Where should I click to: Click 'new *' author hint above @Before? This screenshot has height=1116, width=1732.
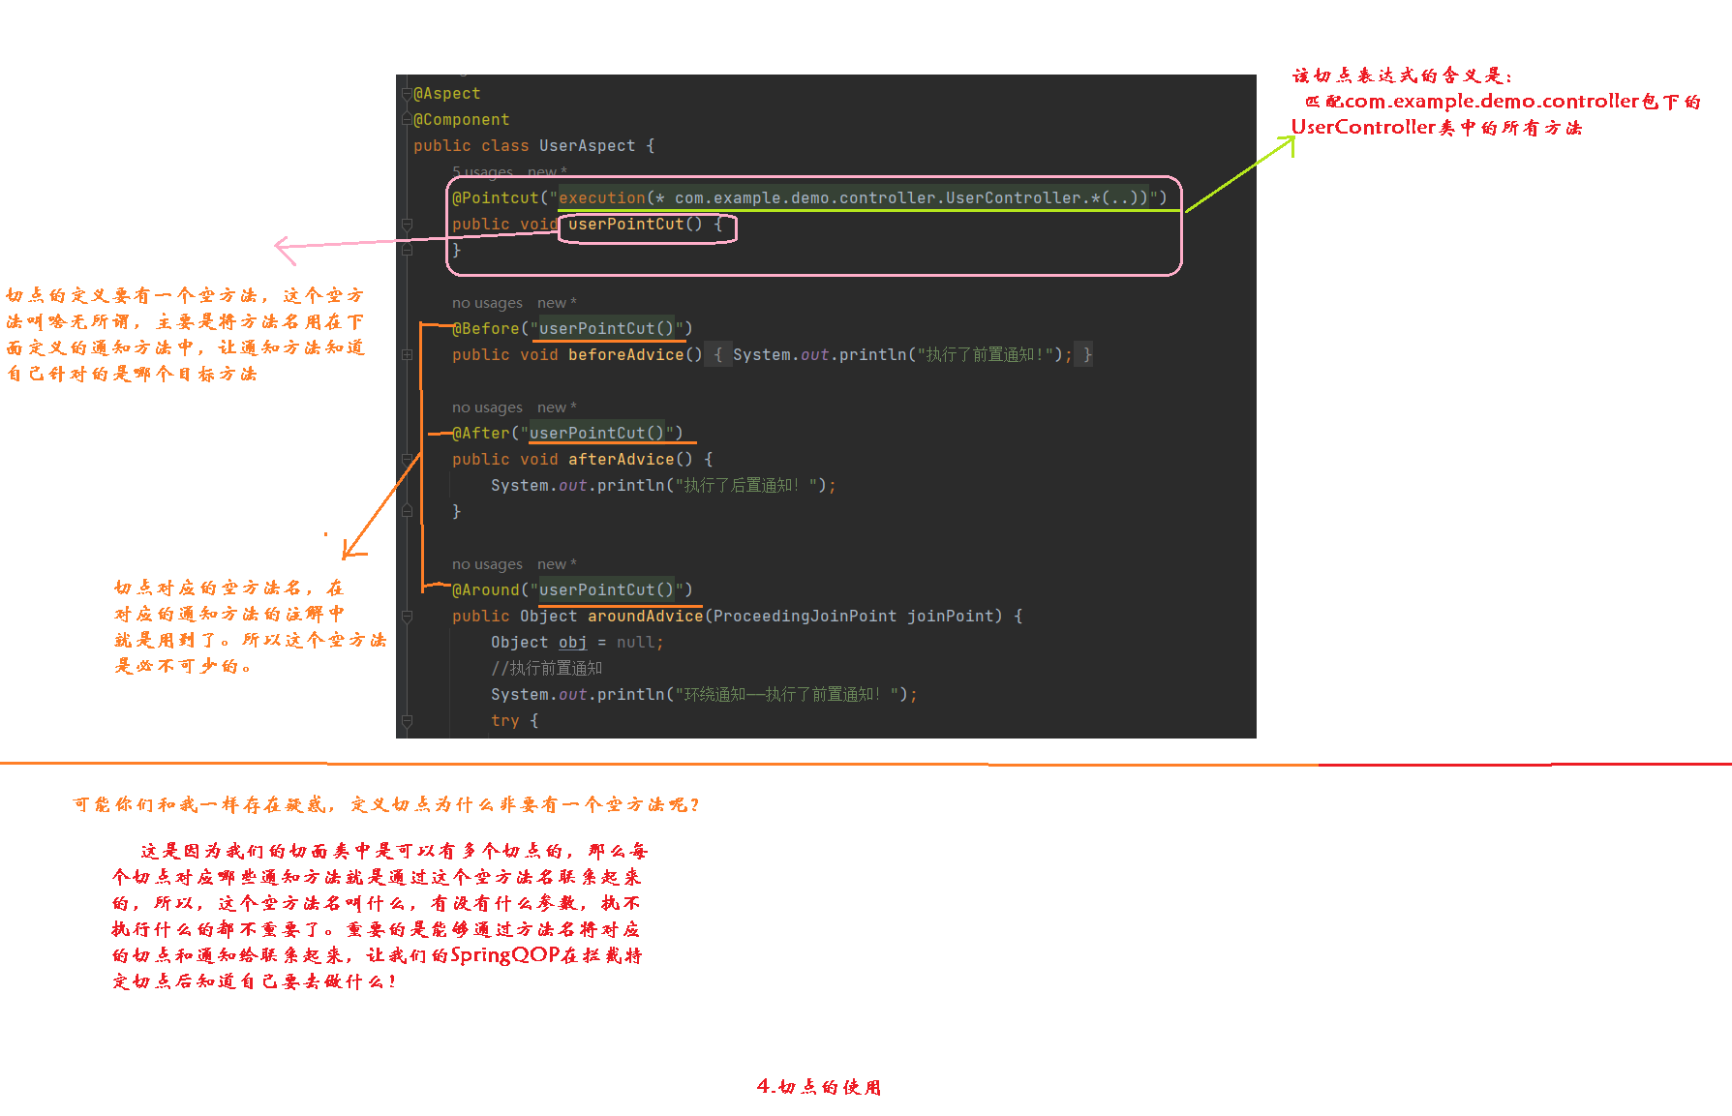click(x=557, y=303)
